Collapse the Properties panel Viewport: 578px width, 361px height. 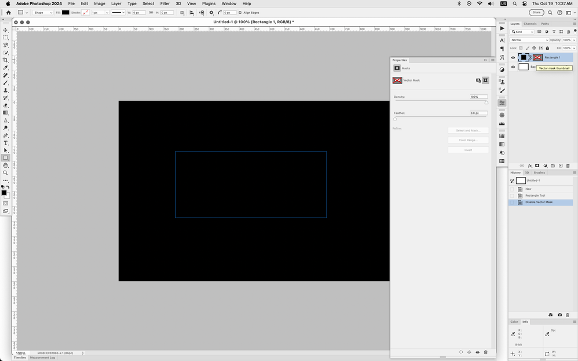click(485, 60)
